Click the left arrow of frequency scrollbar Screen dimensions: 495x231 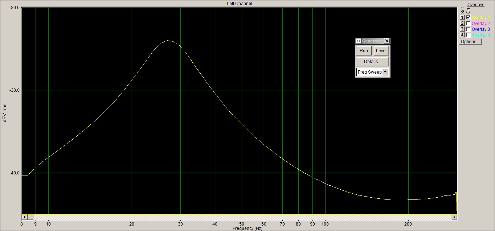pyautogui.click(x=24, y=217)
